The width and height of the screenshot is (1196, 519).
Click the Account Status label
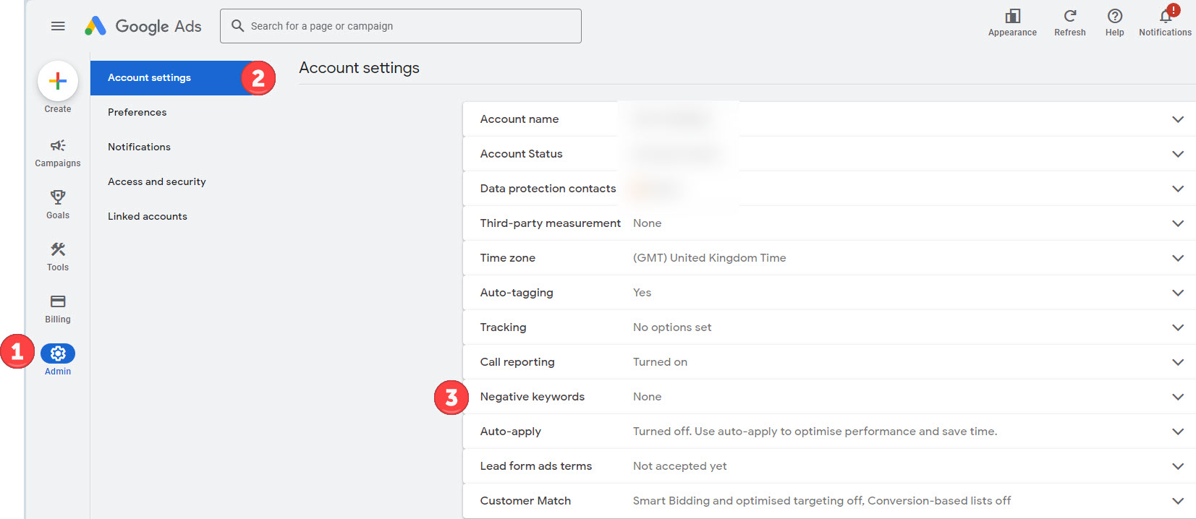pyautogui.click(x=521, y=154)
